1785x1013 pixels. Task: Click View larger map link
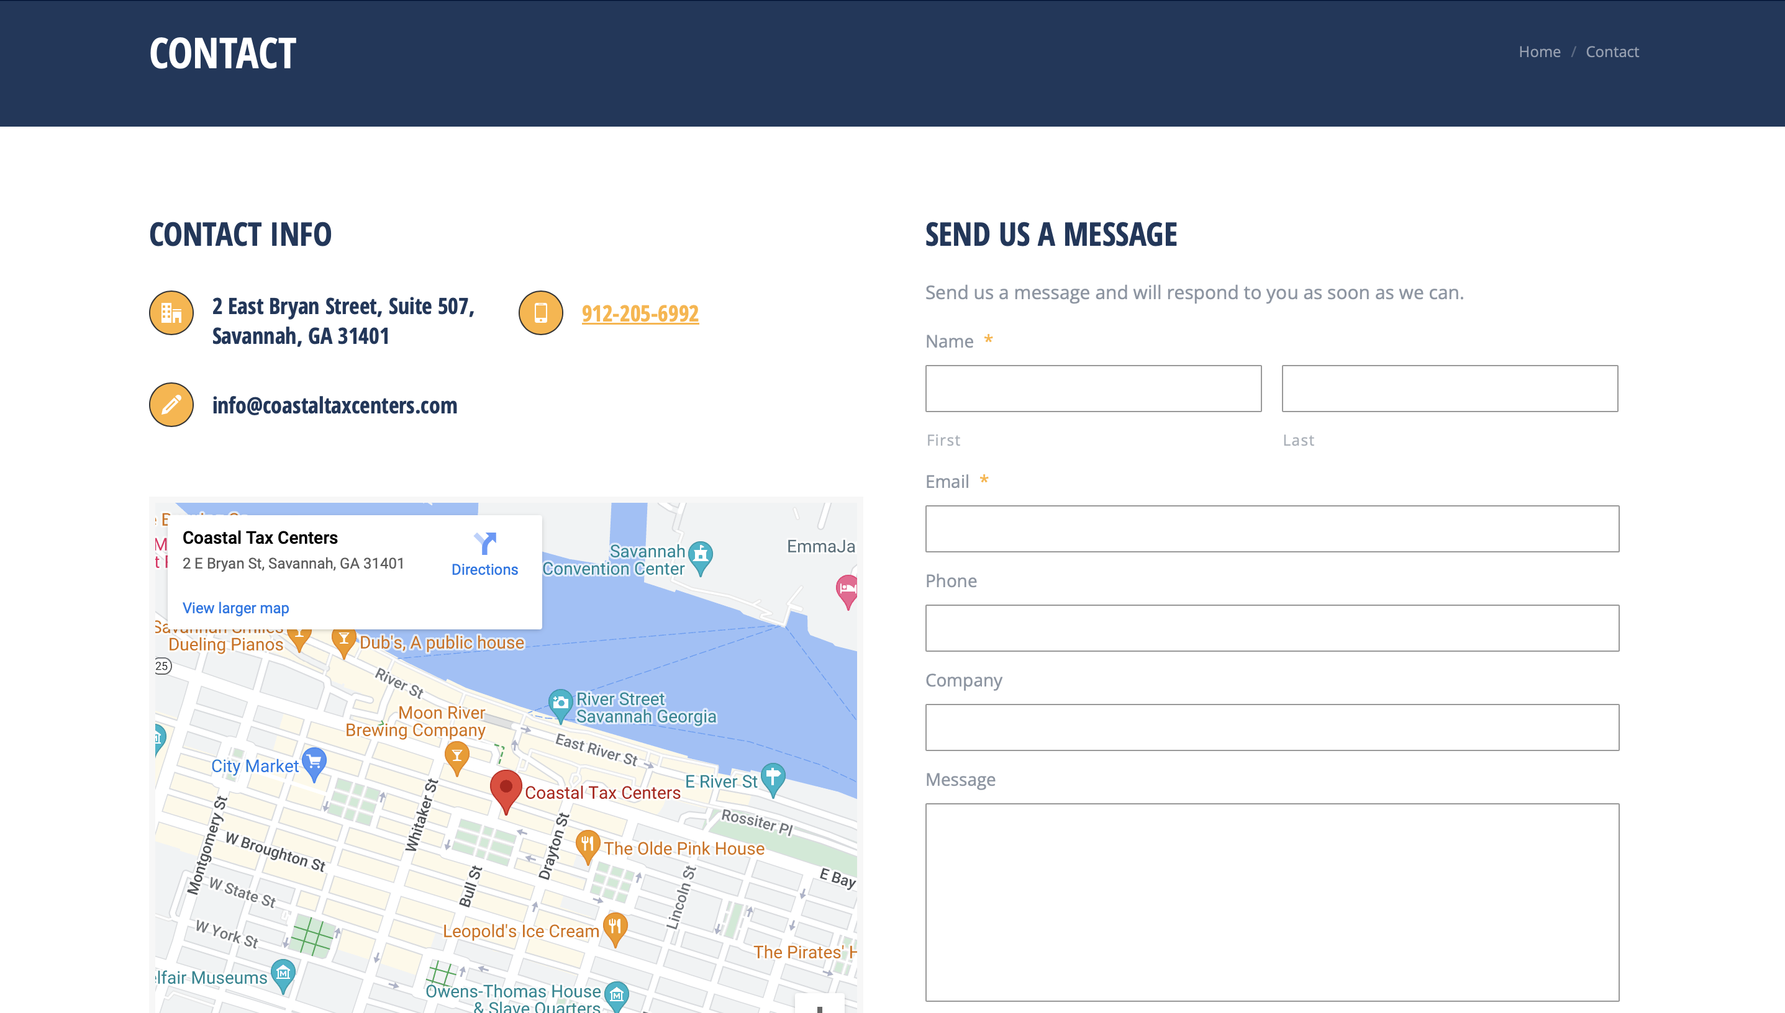coord(234,608)
